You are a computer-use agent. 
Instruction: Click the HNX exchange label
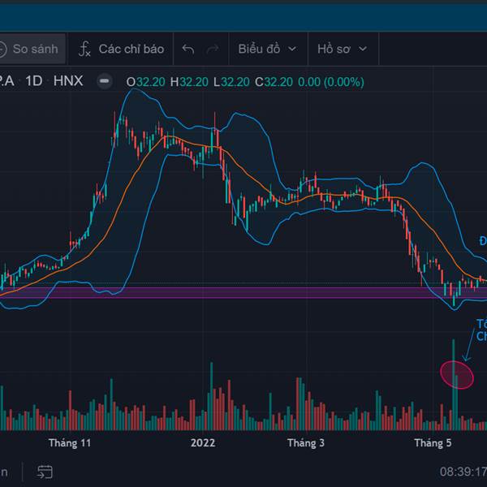coord(68,81)
